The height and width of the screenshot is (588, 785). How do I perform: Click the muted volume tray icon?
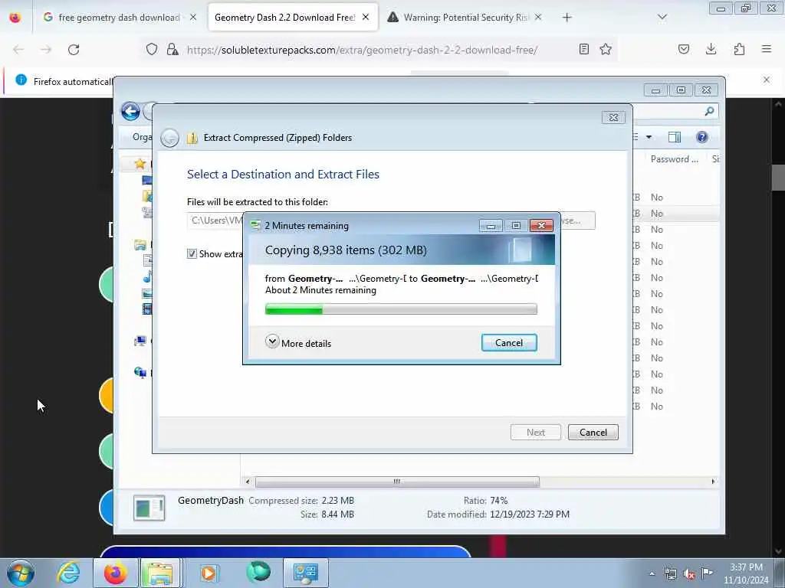pyautogui.click(x=689, y=573)
